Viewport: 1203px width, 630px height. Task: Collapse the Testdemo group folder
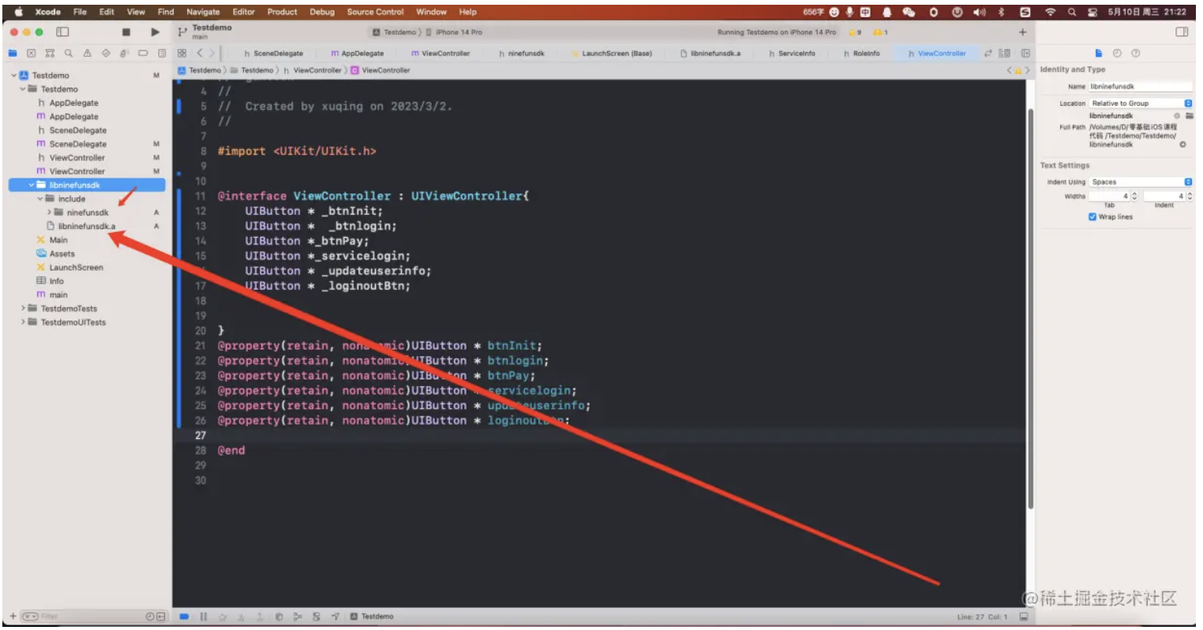click(23, 89)
